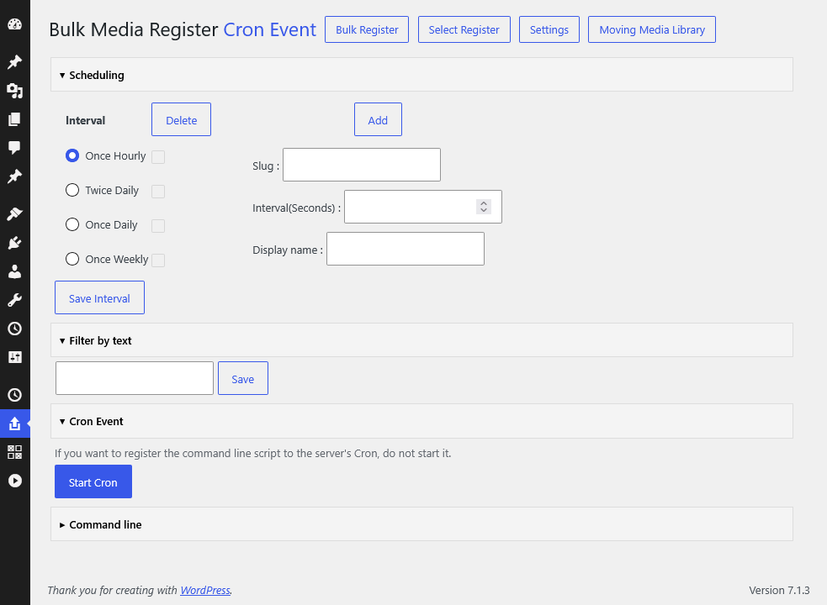This screenshot has width=827, height=605.
Task: Click the collapse menu play-circle icon
Action: pos(15,481)
